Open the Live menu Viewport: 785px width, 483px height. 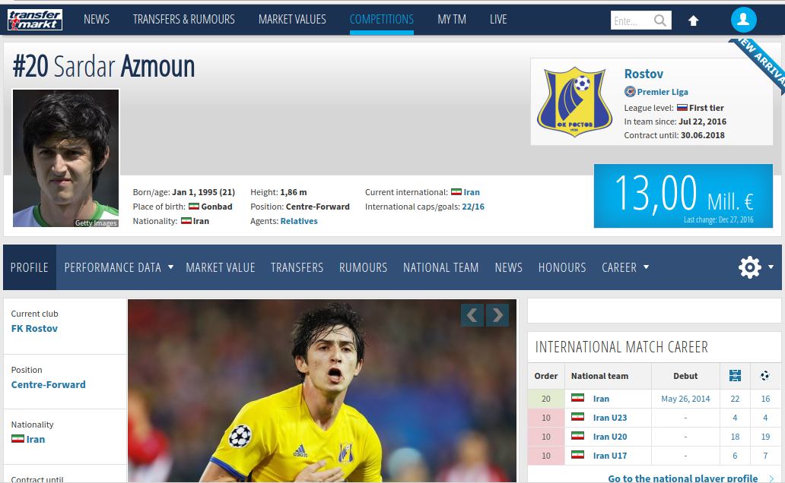[498, 20]
